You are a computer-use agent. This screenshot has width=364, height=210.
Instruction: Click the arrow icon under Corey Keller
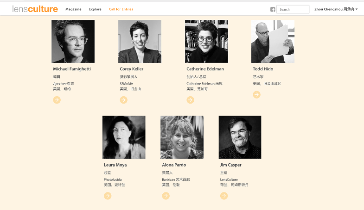click(x=123, y=100)
